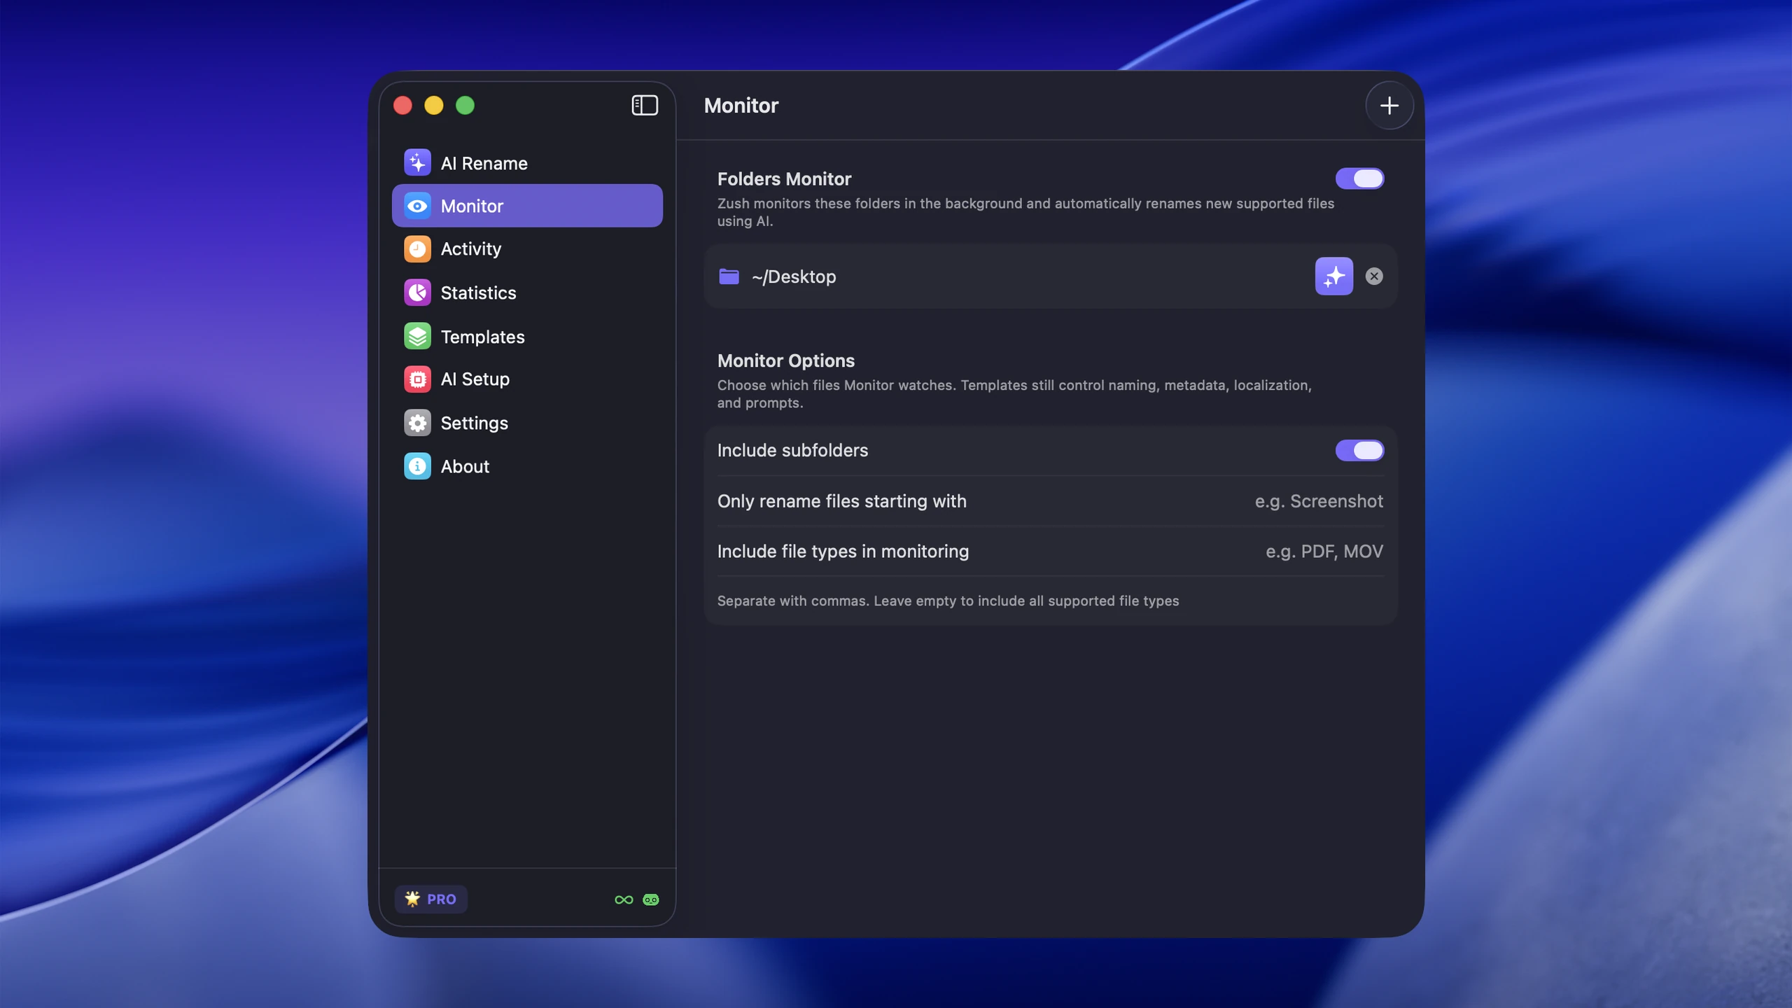1792x1008 pixels.
Task: Click the Statistics pie chart icon
Action: [417, 293]
